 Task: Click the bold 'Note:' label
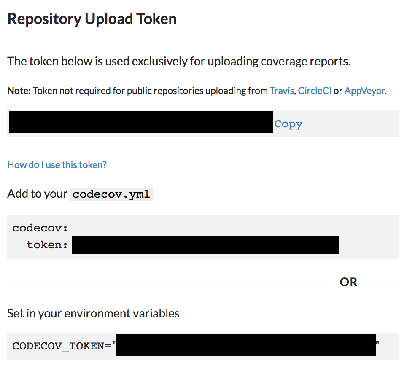(19, 91)
